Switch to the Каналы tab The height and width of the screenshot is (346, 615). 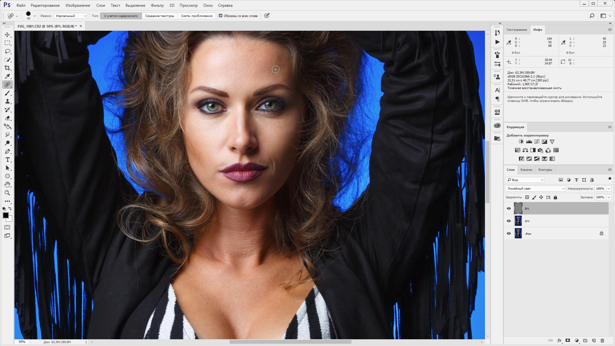click(526, 170)
